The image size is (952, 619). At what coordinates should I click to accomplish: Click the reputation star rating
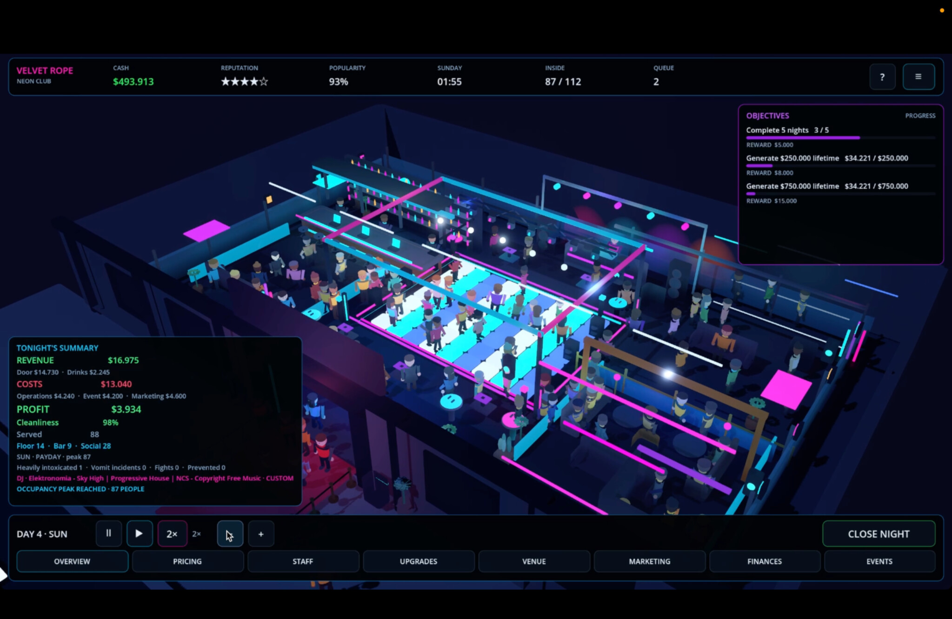pyautogui.click(x=245, y=82)
